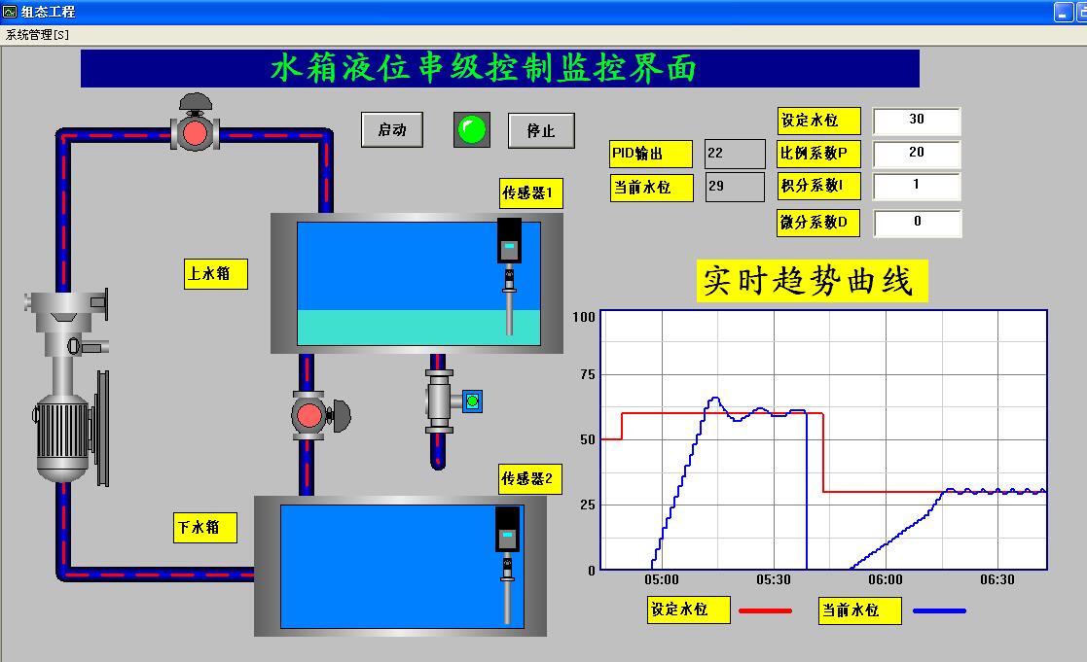Click the 设定水位 input field showing 30

coord(917,121)
